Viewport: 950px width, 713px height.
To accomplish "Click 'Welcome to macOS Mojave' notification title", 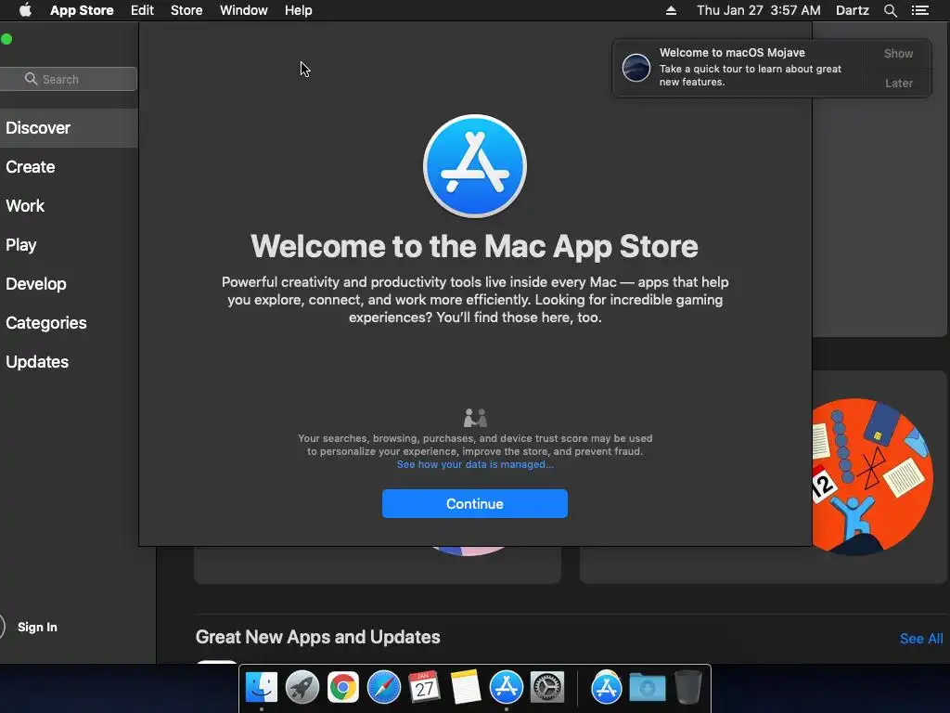I will point(732,53).
